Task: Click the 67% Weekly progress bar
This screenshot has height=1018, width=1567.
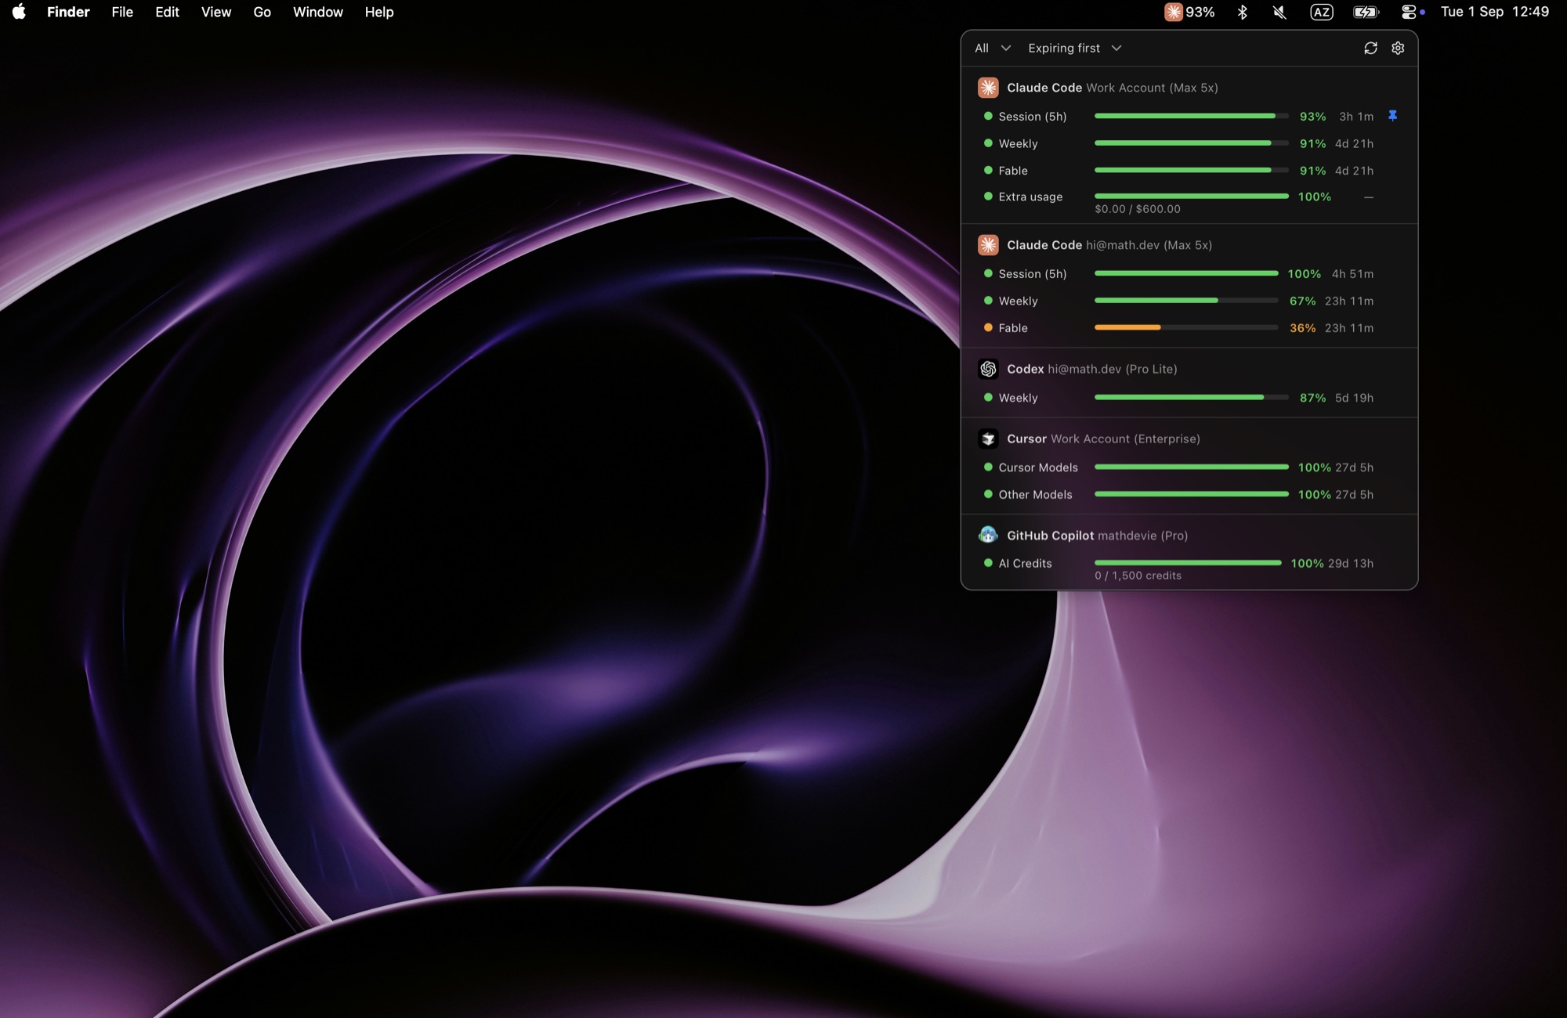Action: point(1186,301)
